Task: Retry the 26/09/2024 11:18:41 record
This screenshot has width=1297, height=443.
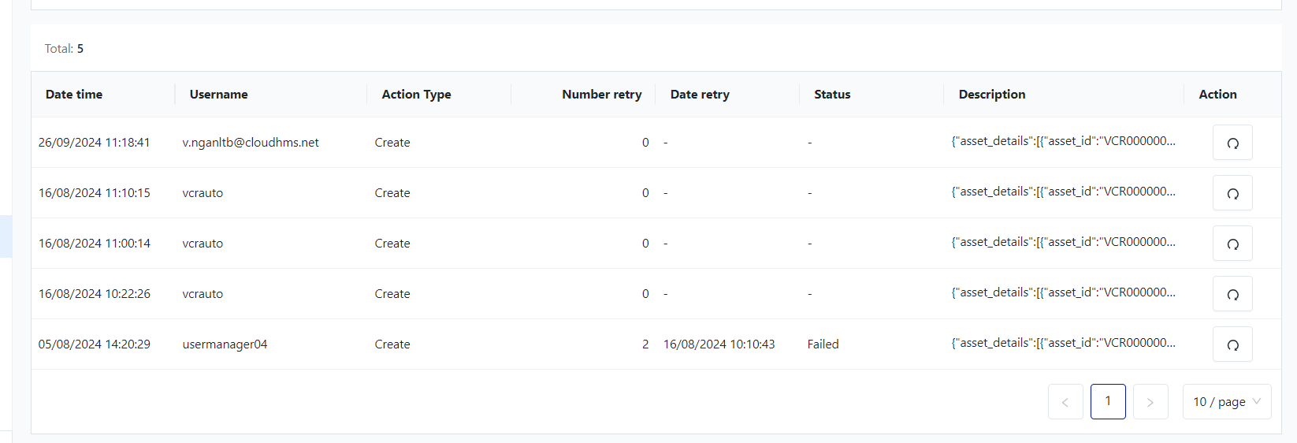Action: (1232, 143)
